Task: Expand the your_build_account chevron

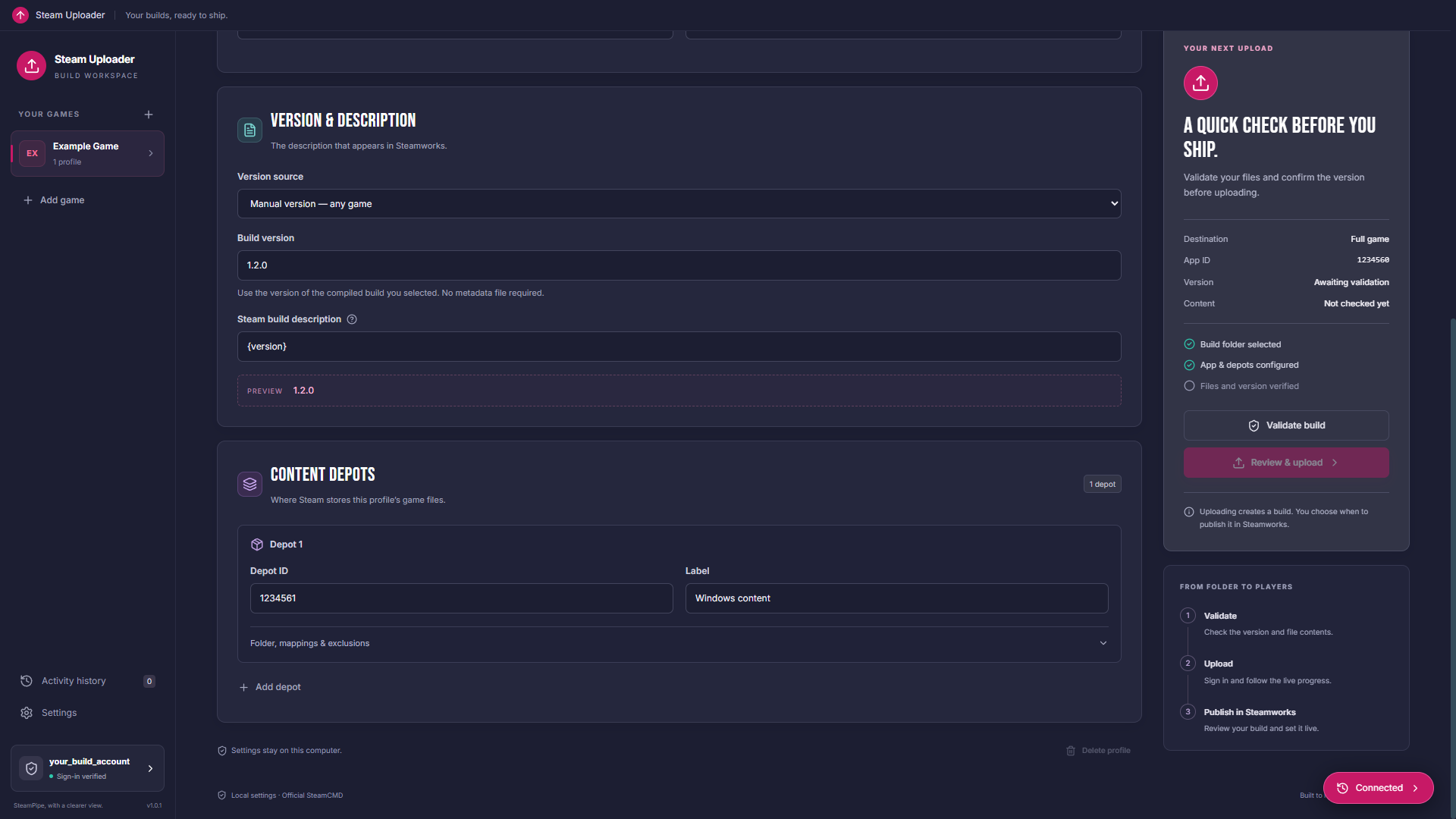Action: pyautogui.click(x=150, y=768)
